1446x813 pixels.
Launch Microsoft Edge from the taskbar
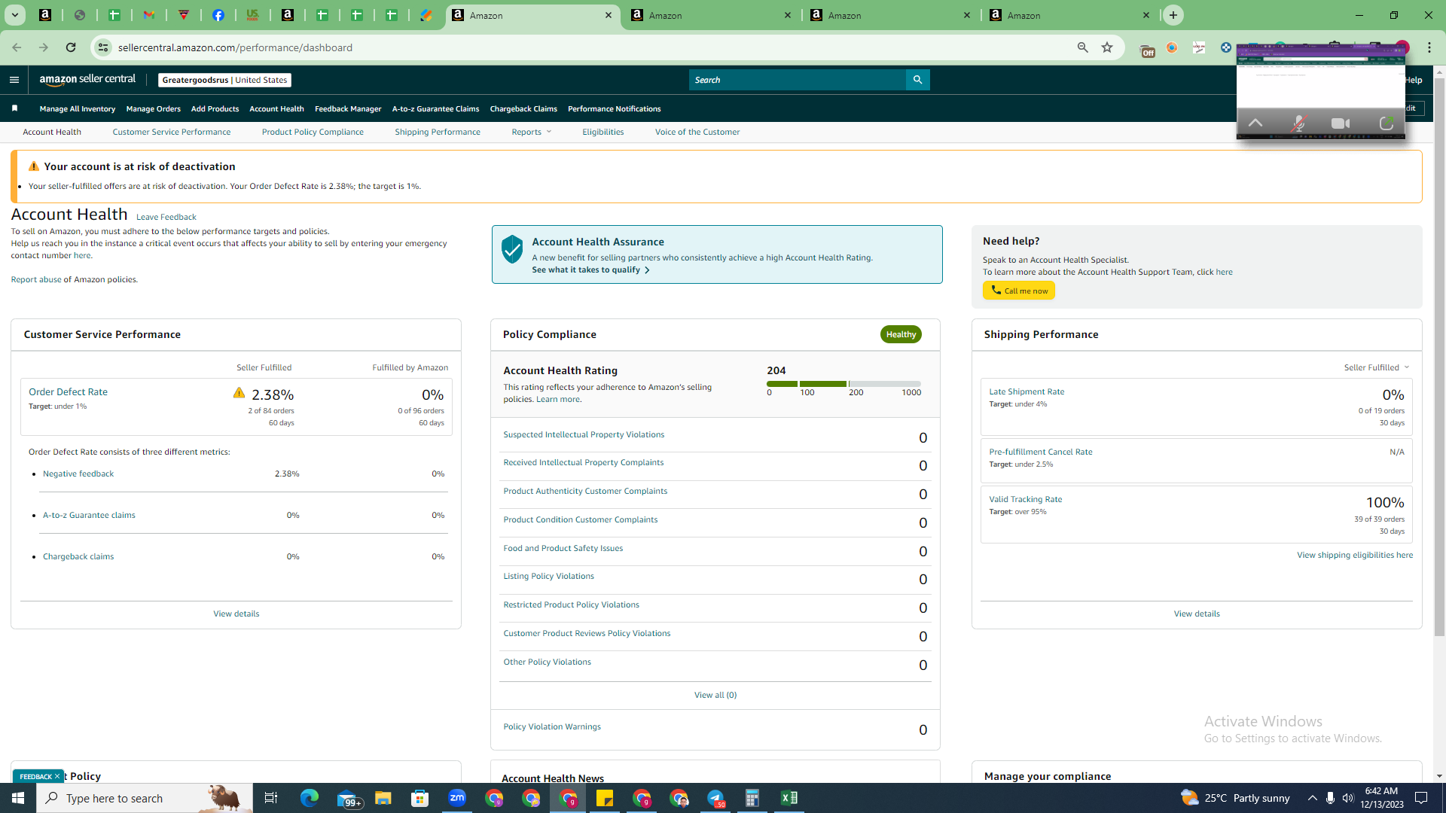[x=309, y=798]
